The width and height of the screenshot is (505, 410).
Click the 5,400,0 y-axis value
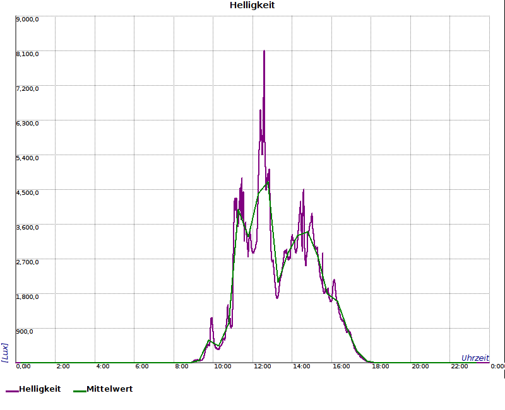pos(27,158)
